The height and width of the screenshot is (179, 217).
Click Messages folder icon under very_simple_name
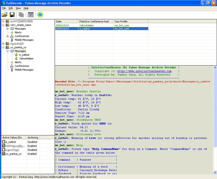coord(12,29)
